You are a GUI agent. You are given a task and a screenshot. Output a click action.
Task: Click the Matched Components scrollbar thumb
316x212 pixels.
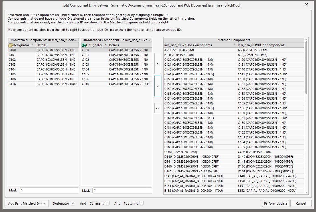click(306, 68)
